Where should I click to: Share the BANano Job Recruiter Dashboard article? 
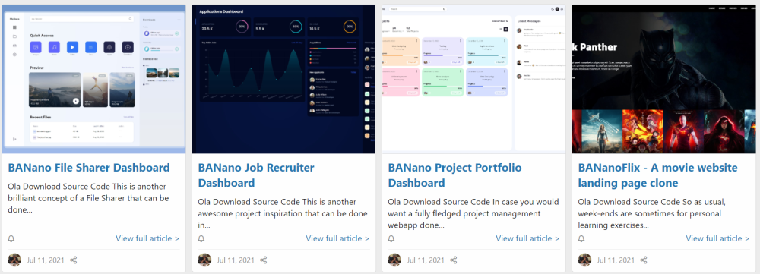click(x=264, y=260)
